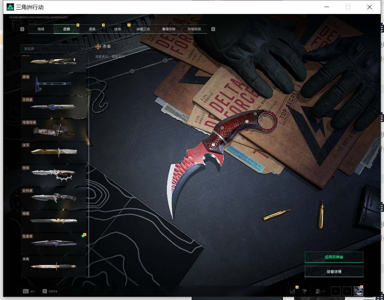Click the 应用并装备 button
The height and width of the screenshot is (300, 384).
tap(334, 257)
